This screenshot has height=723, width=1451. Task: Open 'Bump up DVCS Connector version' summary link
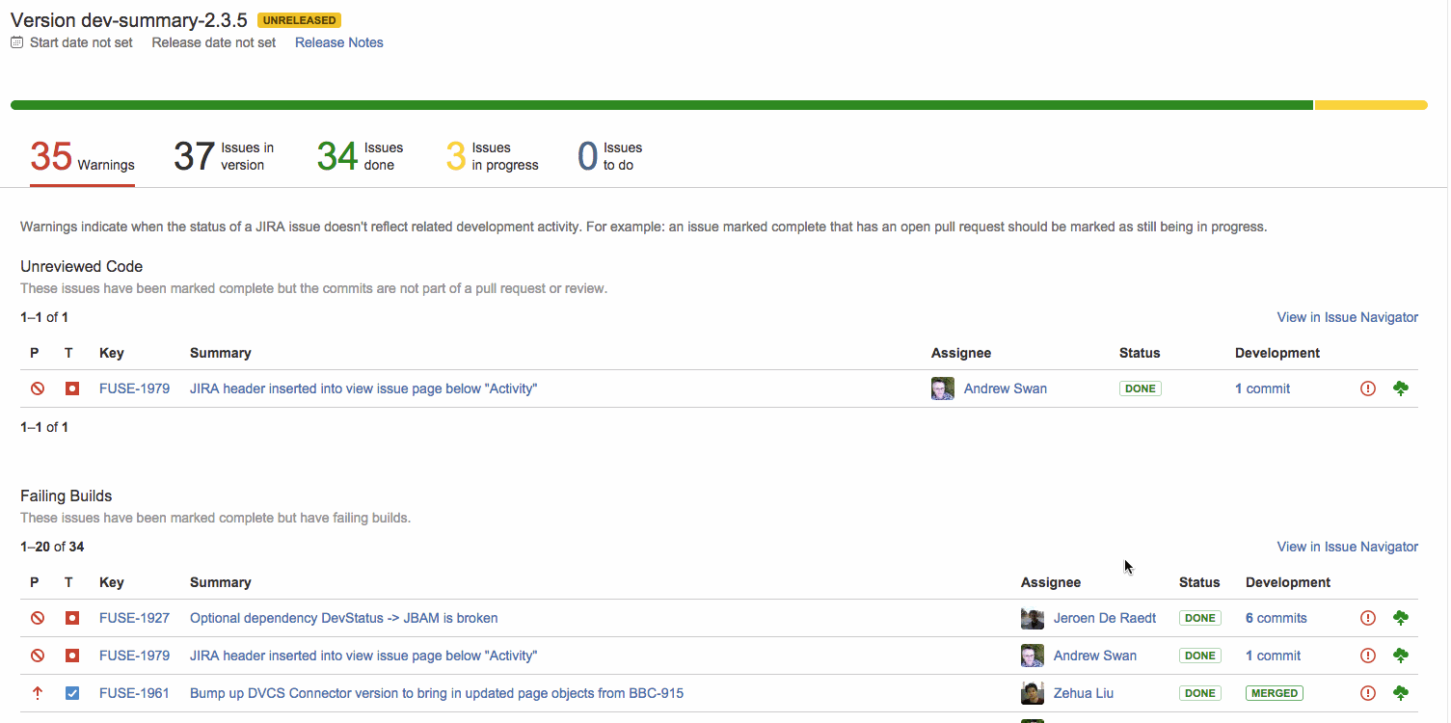(x=437, y=693)
